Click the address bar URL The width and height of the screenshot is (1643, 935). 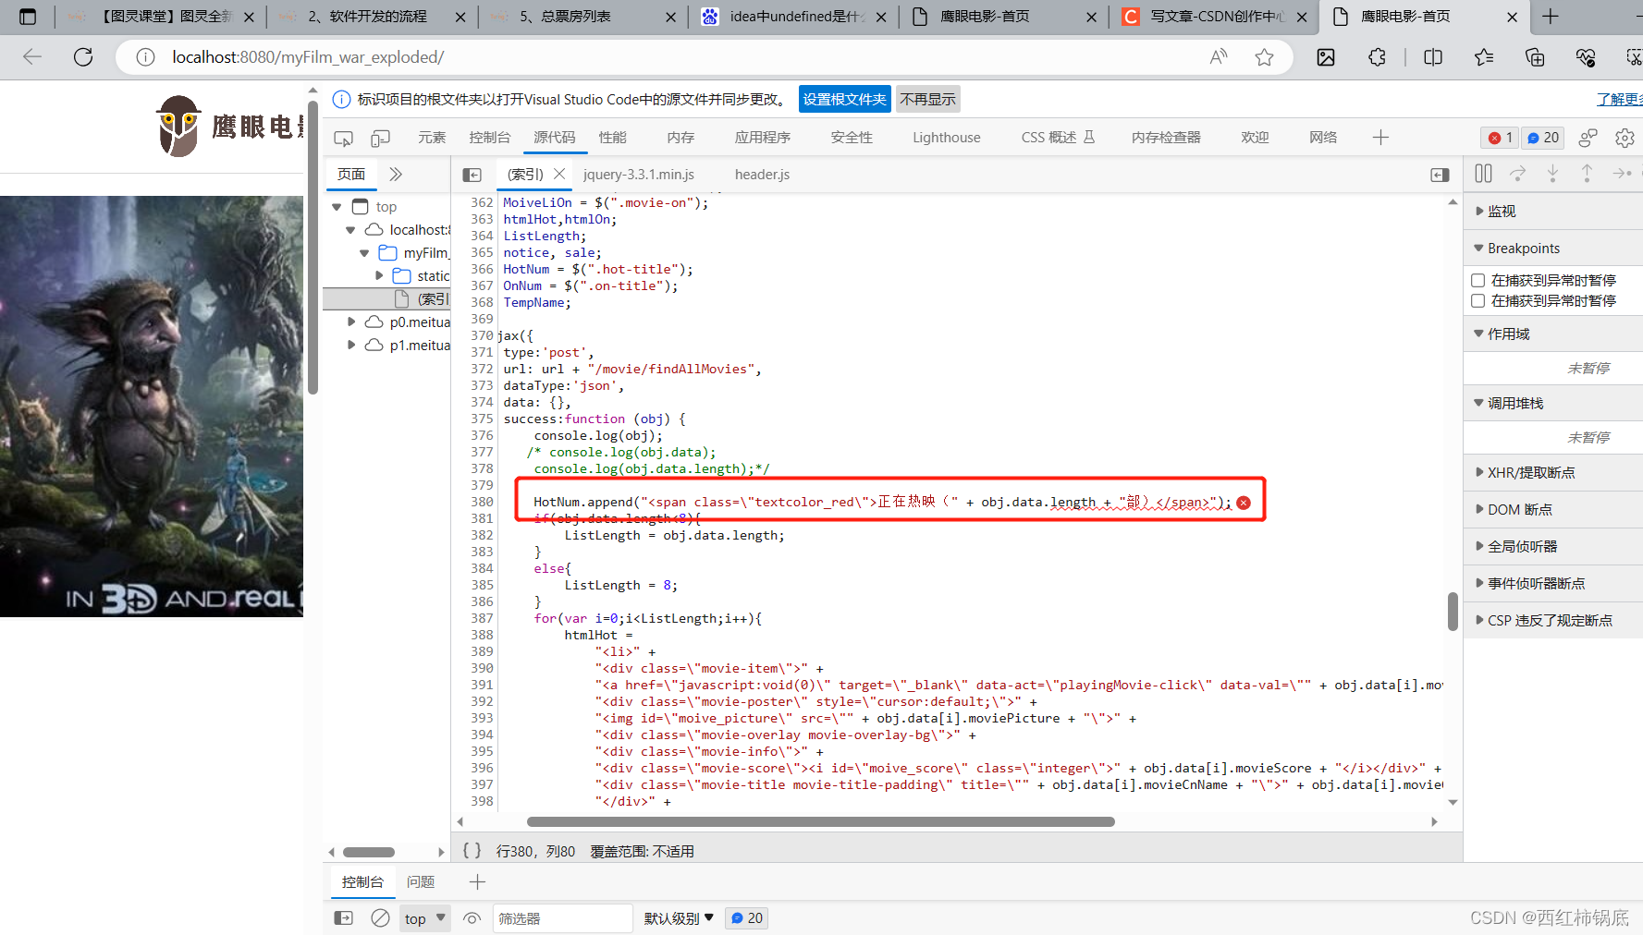coord(308,57)
